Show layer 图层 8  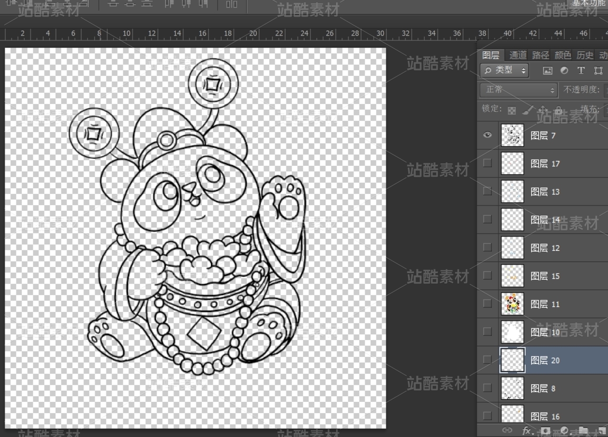[x=487, y=388]
